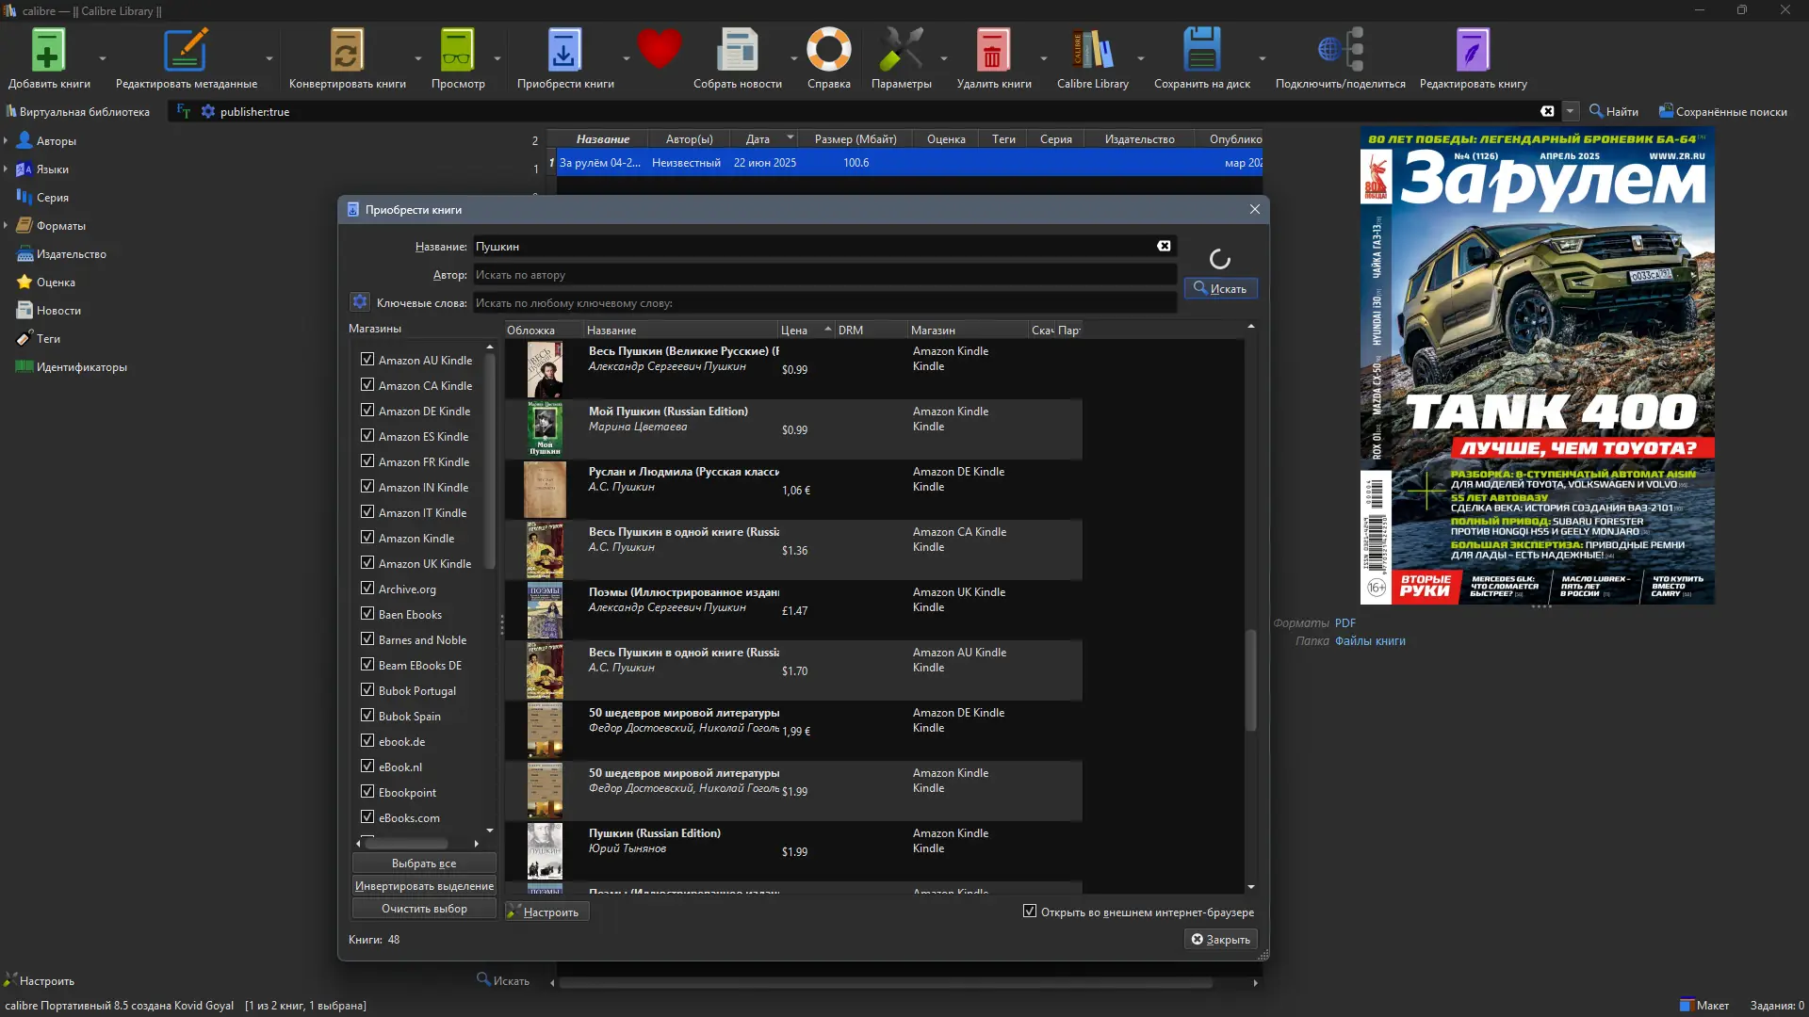Expand the Formats category in sidebar

(6, 226)
